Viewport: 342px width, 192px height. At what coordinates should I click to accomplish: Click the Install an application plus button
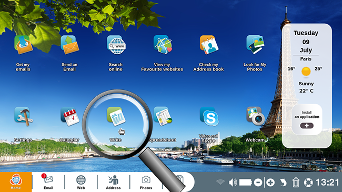(x=307, y=126)
